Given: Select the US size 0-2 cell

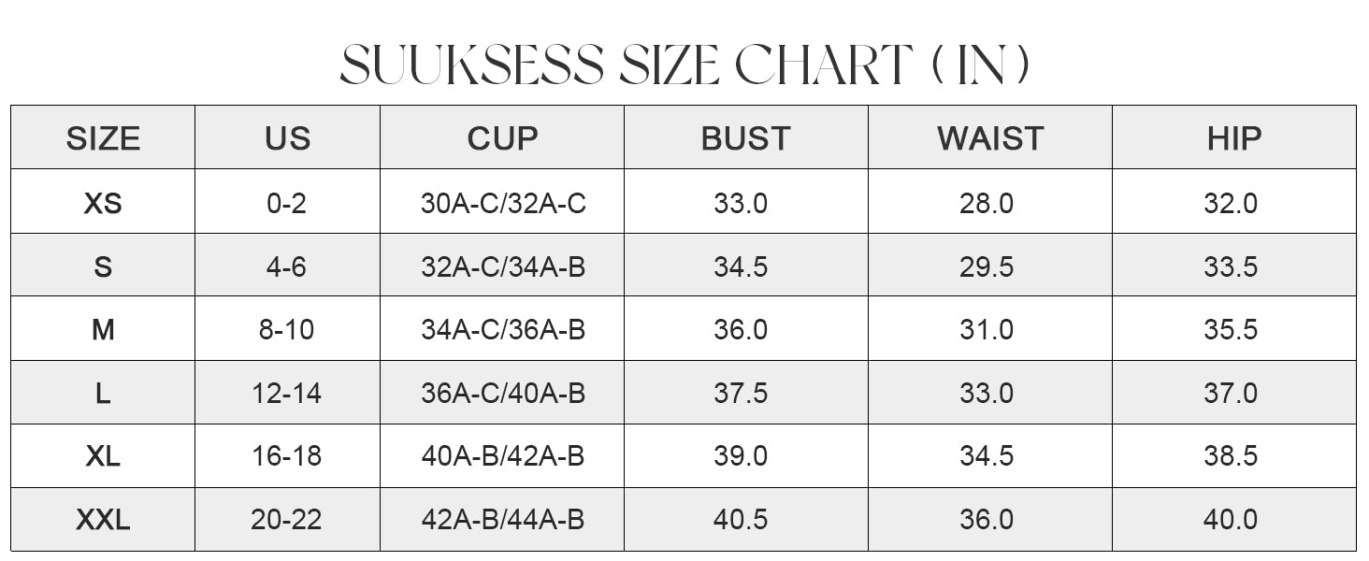Looking at the screenshot, I should [x=286, y=203].
